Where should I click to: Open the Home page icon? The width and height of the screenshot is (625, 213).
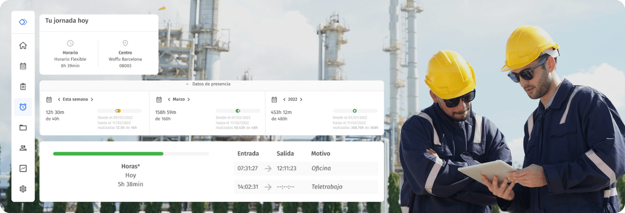point(23,45)
